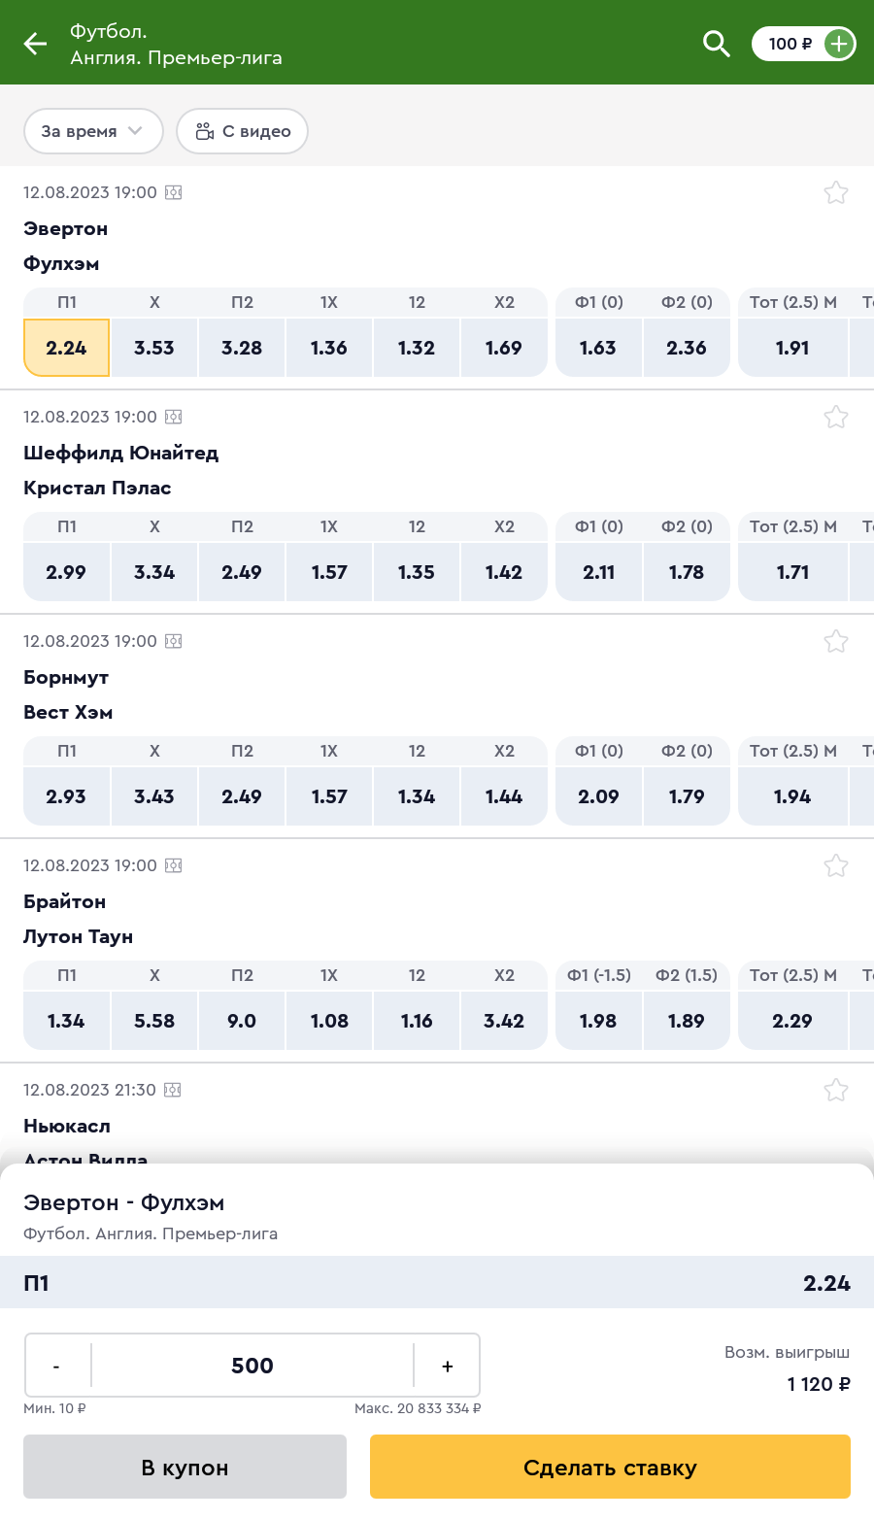Favorite the Brighton vs Luton Town match
The height and width of the screenshot is (1520, 874).
pos(836,865)
